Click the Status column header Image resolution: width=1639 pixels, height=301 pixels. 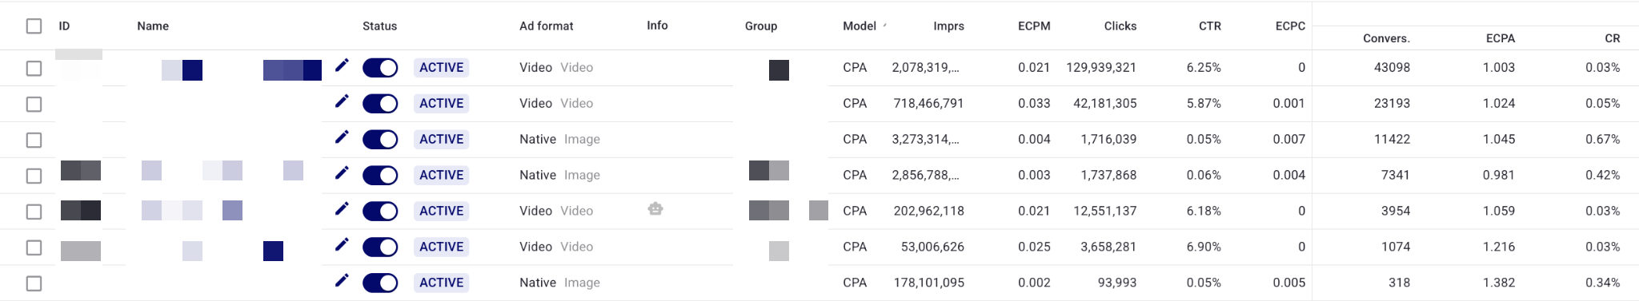379,26
